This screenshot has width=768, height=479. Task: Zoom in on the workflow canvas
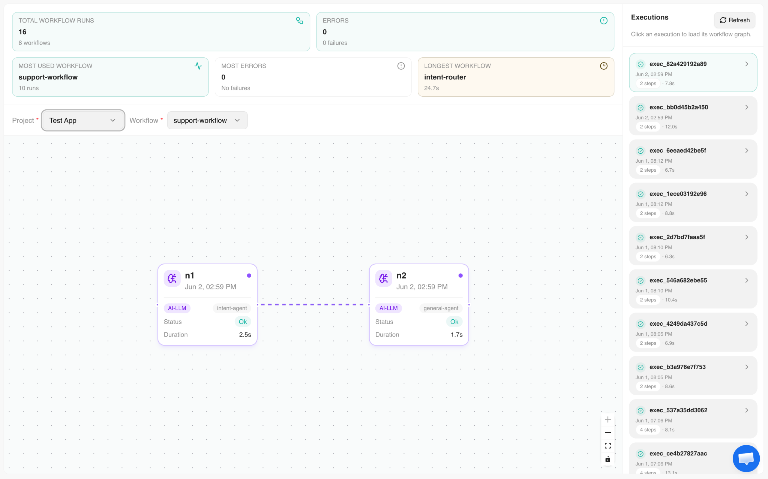coord(608,419)
